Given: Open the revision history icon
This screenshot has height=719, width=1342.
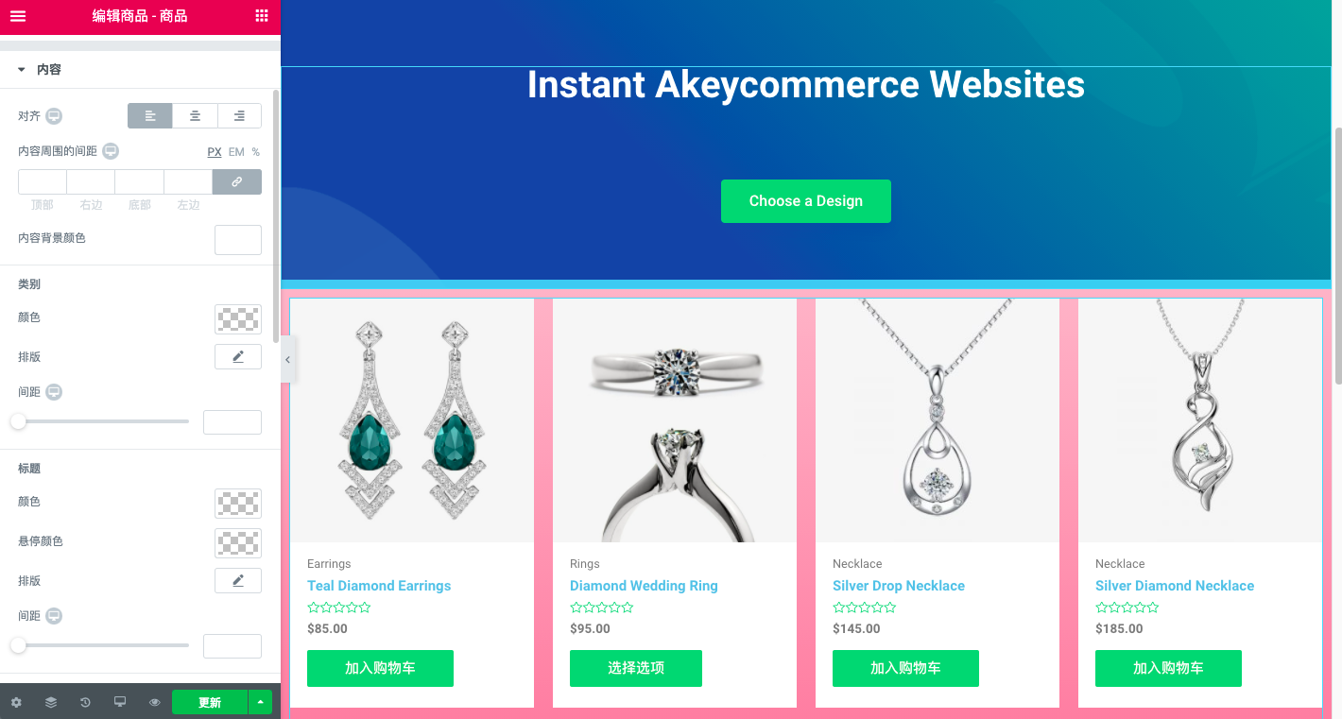Looking at the screenshot, I should click(85, 702).
